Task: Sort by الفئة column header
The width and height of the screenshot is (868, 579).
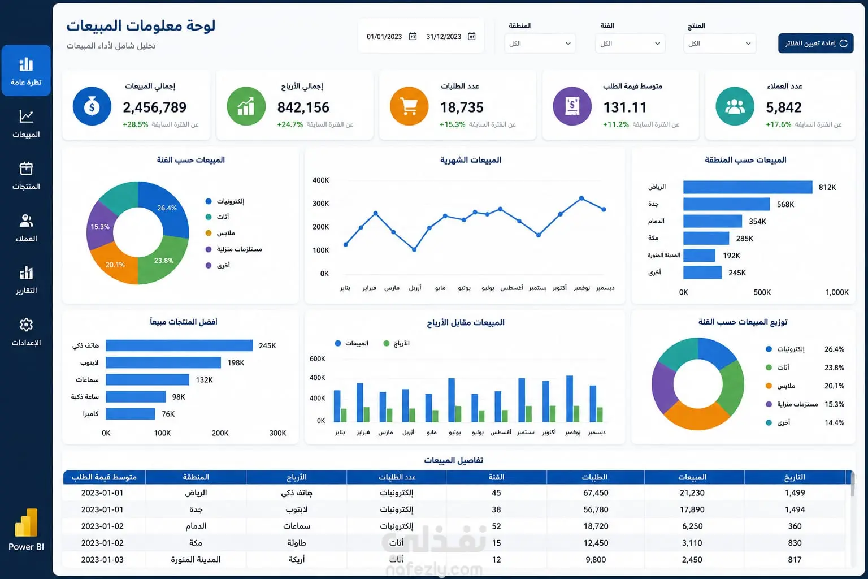Action: (496, 477)
